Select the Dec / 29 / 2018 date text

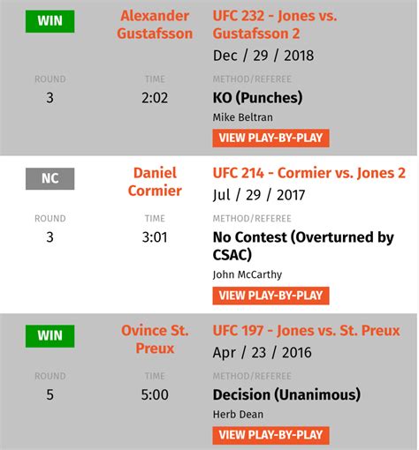[x=263, y=56]
